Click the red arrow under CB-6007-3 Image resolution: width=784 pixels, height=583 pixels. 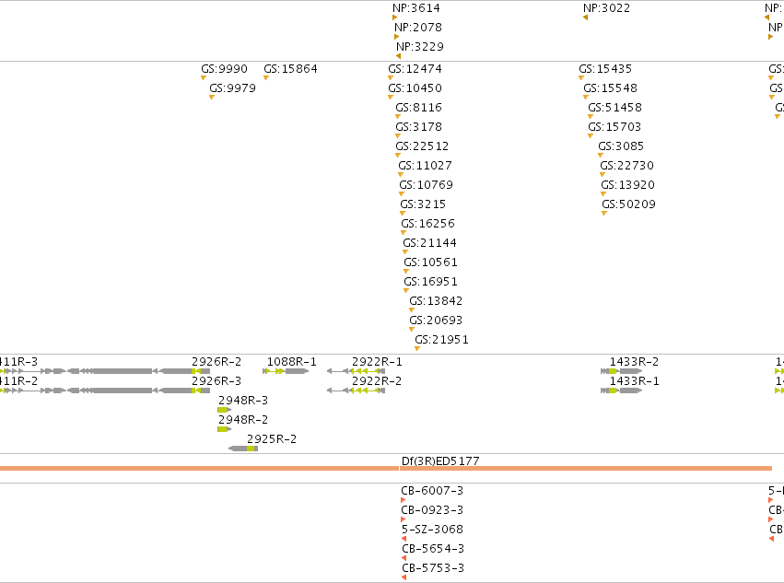click(x=403, y=500)
